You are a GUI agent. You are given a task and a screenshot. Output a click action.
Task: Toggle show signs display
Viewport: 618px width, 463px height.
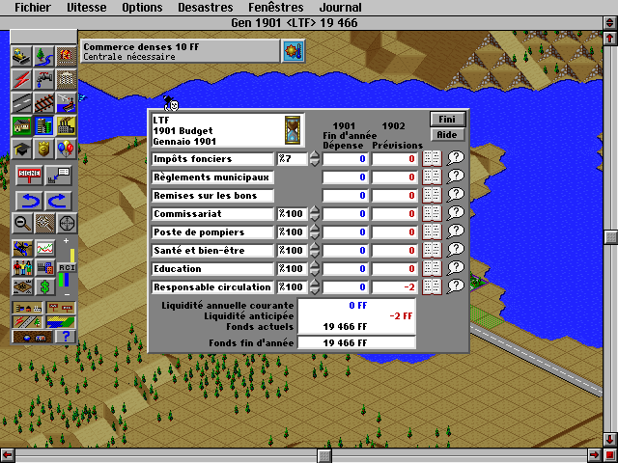click(60, 308)
